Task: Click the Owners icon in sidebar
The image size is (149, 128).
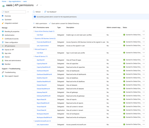Action: point(3,57)
